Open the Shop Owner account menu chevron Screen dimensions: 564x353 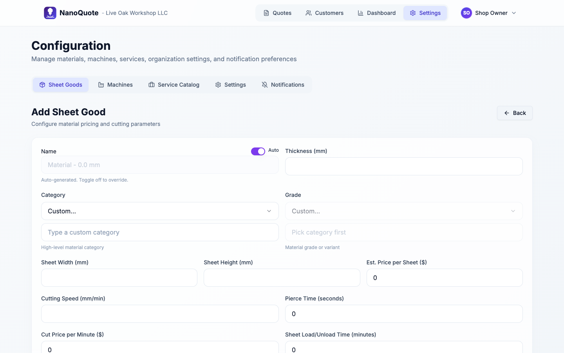[514, 13]
